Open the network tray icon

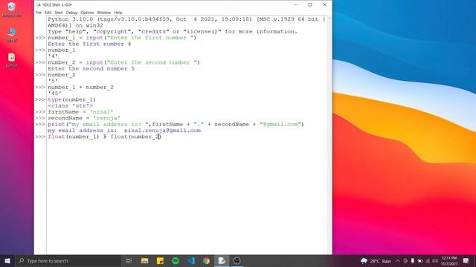428,261
